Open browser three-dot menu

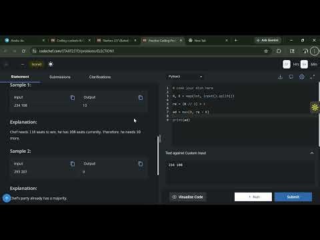[314, 51]
